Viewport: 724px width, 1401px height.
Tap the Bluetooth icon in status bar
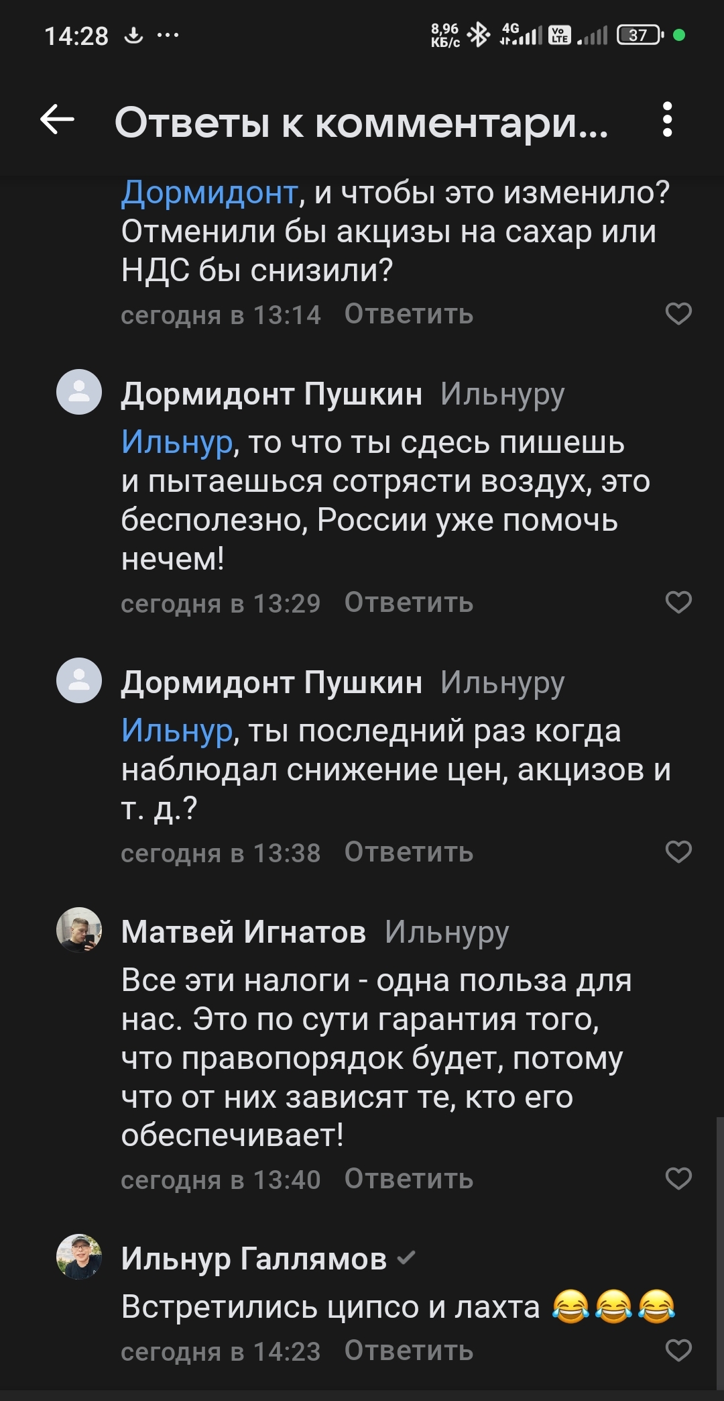[x=479, y=35]
